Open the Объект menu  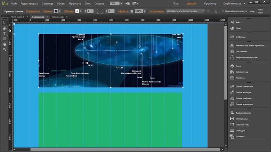point(61,3)
